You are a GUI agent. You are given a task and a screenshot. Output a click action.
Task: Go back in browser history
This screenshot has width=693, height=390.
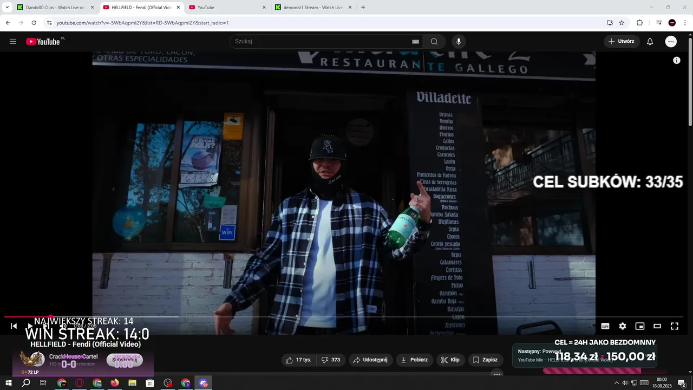[8, 23]
